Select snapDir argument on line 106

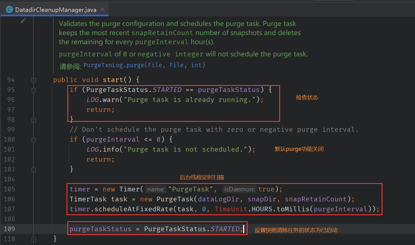pos(262,199)
